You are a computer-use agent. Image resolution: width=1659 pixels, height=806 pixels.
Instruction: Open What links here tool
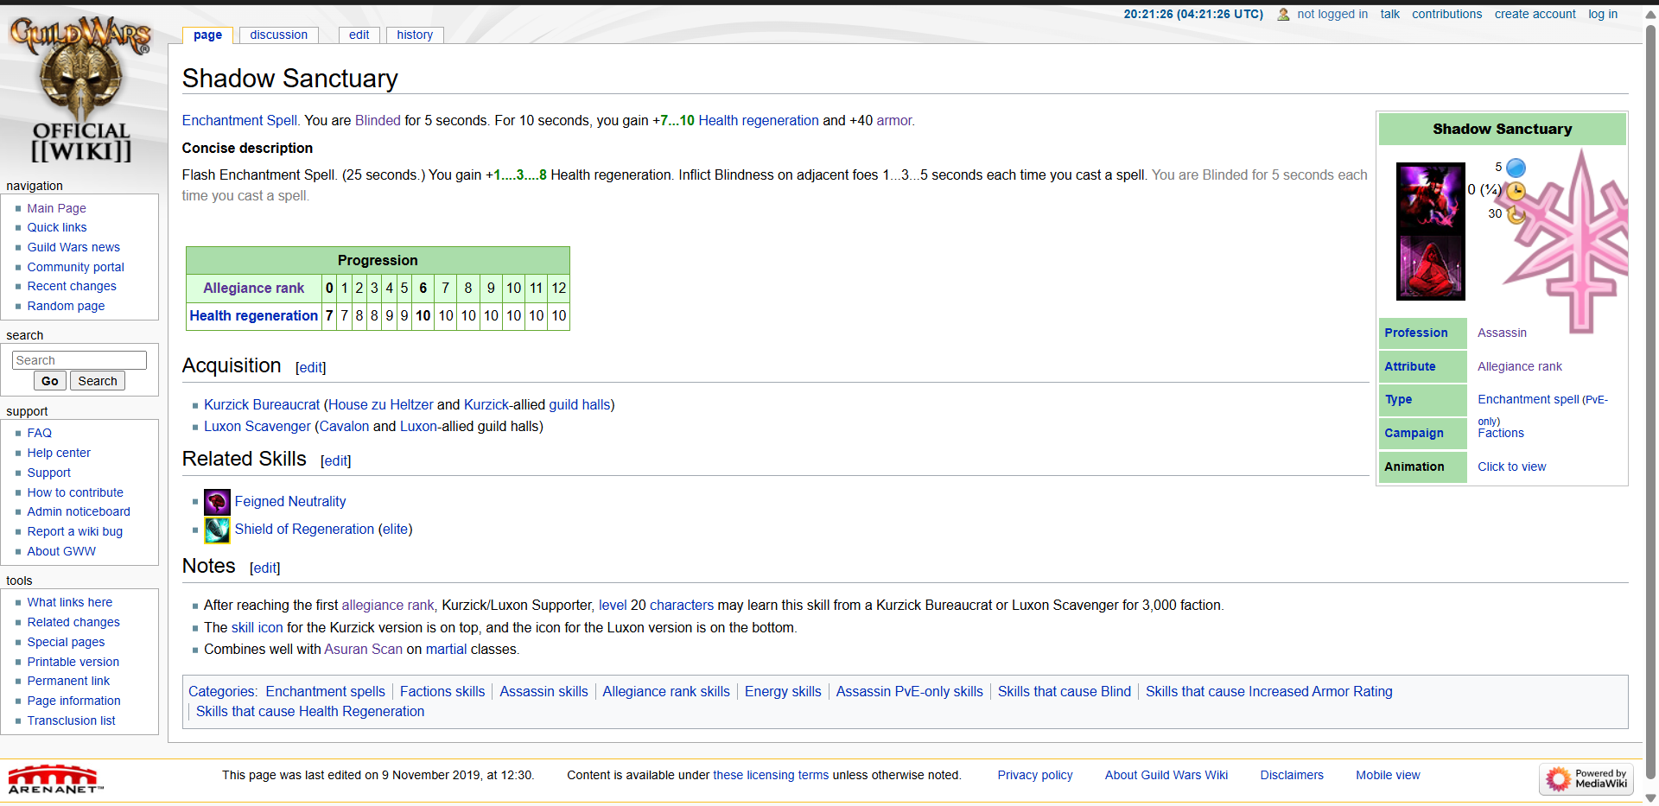pyautogui.click(x=70, y=602)
